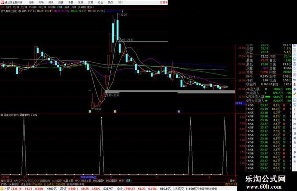Click the 30 minute shortcut in right sidebar
297x191 pixels.
point(294,124)
